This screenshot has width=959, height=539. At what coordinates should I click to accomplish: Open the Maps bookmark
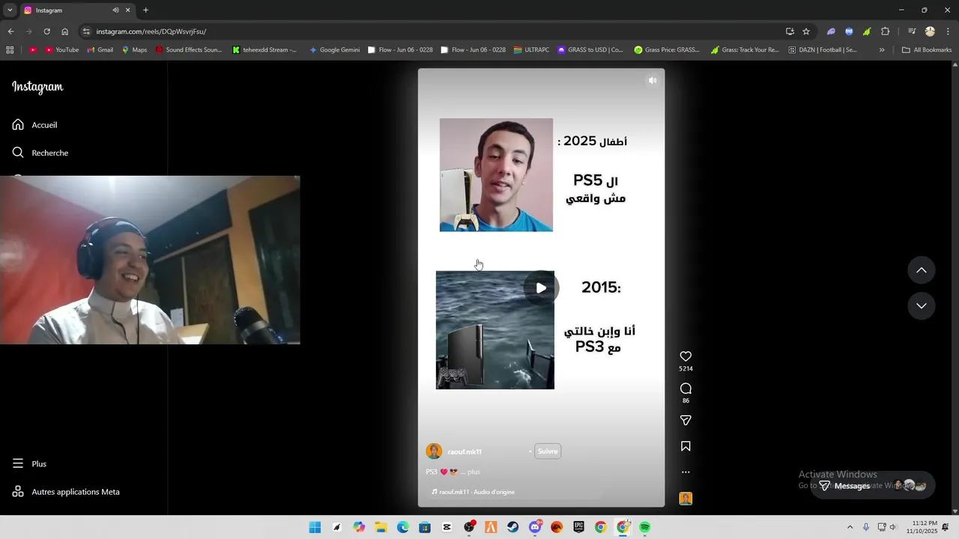click(134, 50)
